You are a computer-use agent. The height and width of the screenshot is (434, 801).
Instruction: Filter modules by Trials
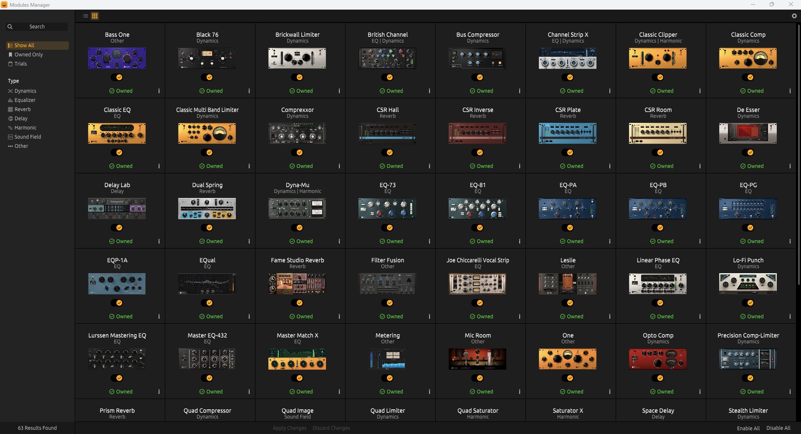point(38,64)
